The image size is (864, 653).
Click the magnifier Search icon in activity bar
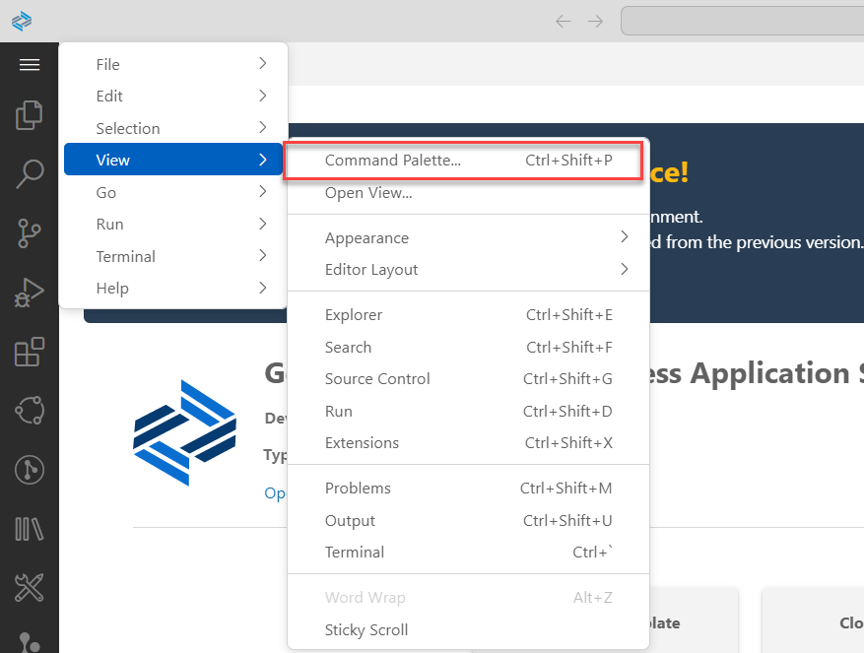pyautogui.click(x=30, y=174)
